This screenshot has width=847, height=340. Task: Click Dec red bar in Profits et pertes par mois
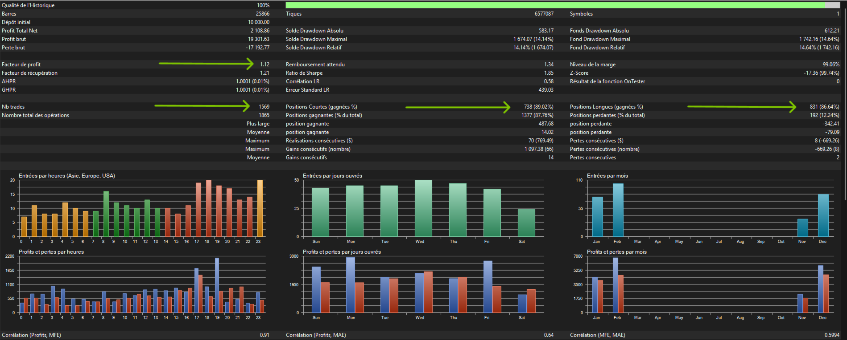click(x=826, y=294)
